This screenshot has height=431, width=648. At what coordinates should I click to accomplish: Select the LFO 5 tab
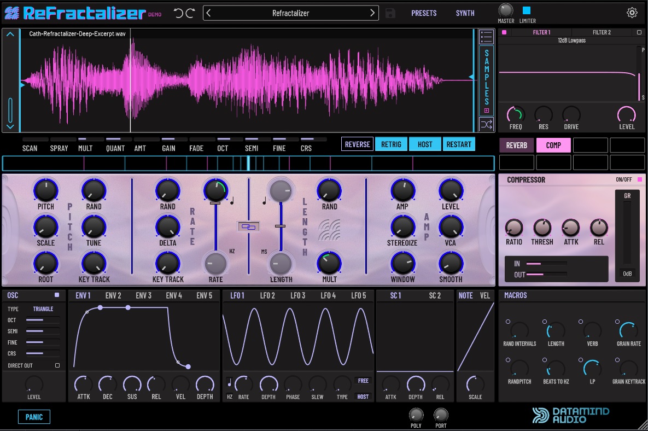tap(358, 295)
